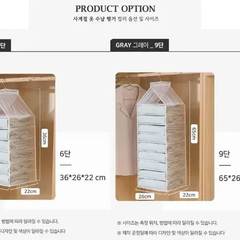Click the 65*26 size text at right
The image size is (240, 240).
coord(229,178)
